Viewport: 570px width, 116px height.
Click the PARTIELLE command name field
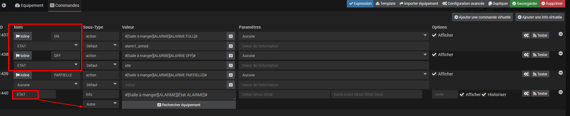[66, 75]
